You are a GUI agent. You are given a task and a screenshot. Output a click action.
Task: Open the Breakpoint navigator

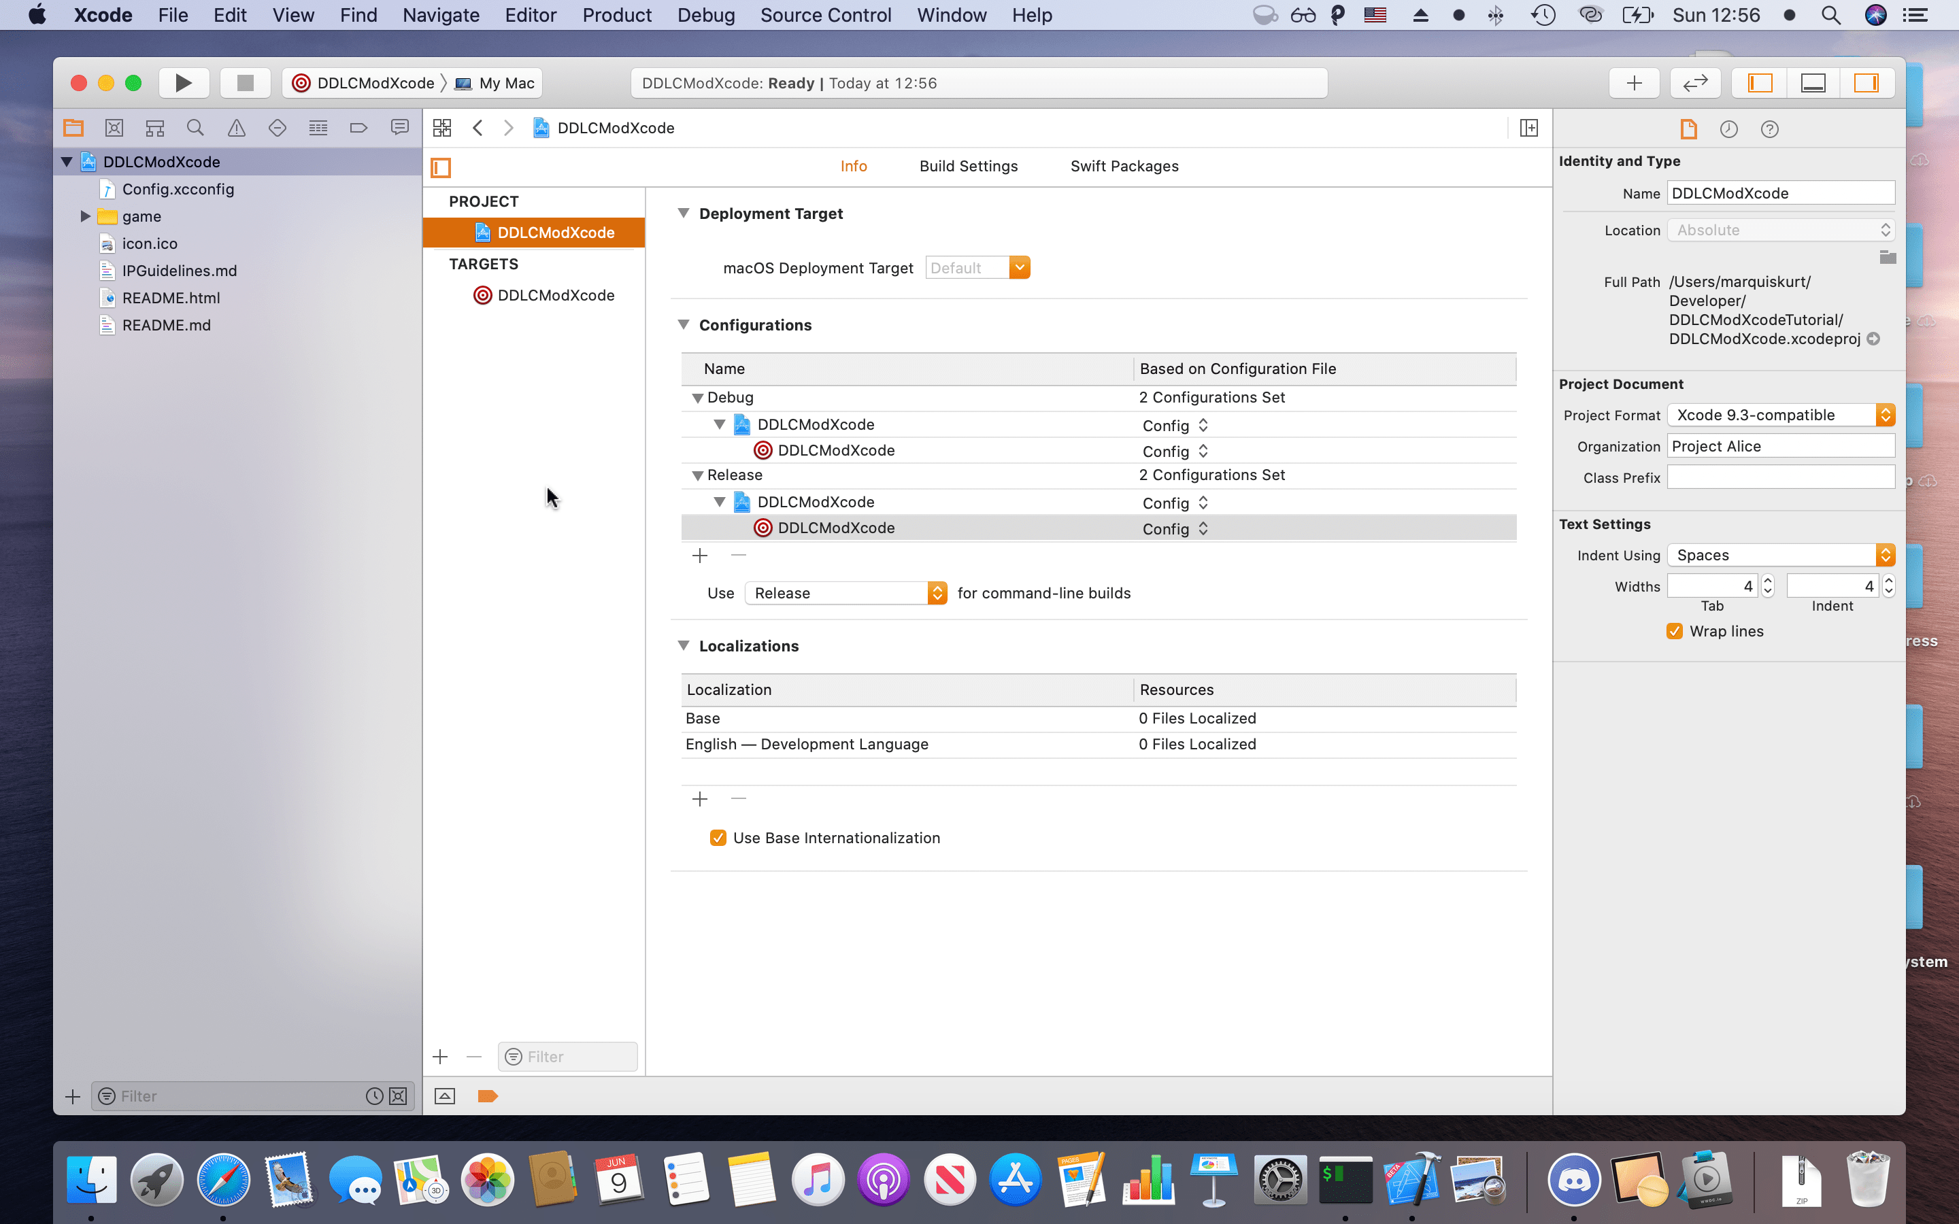point(358,128)
